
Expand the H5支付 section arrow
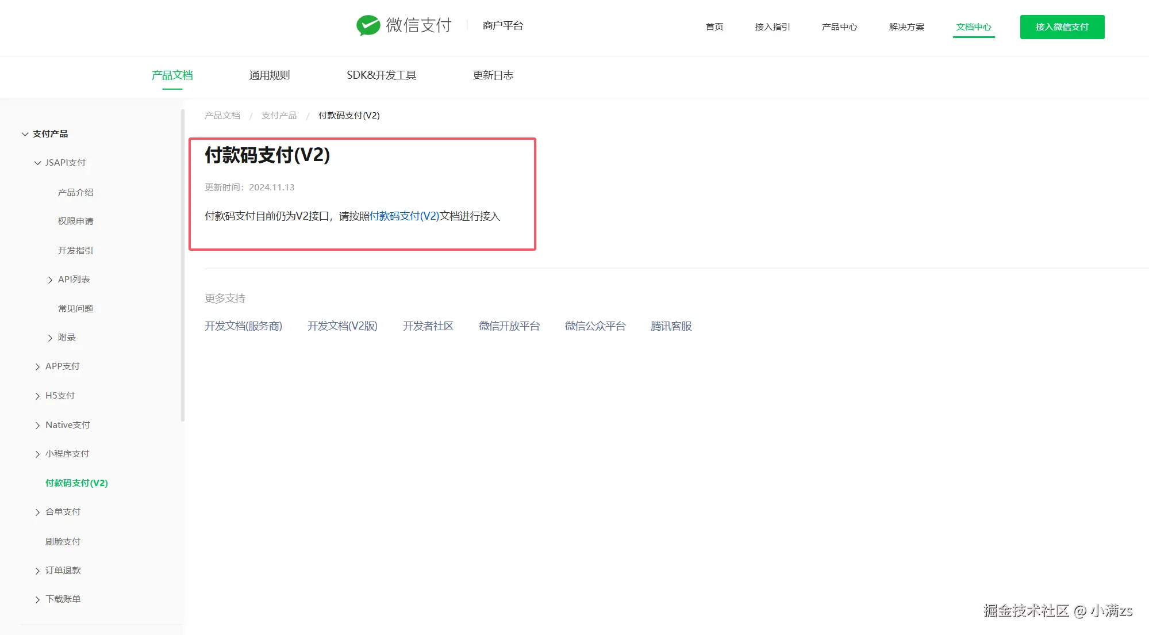click(x=37, y=396)
